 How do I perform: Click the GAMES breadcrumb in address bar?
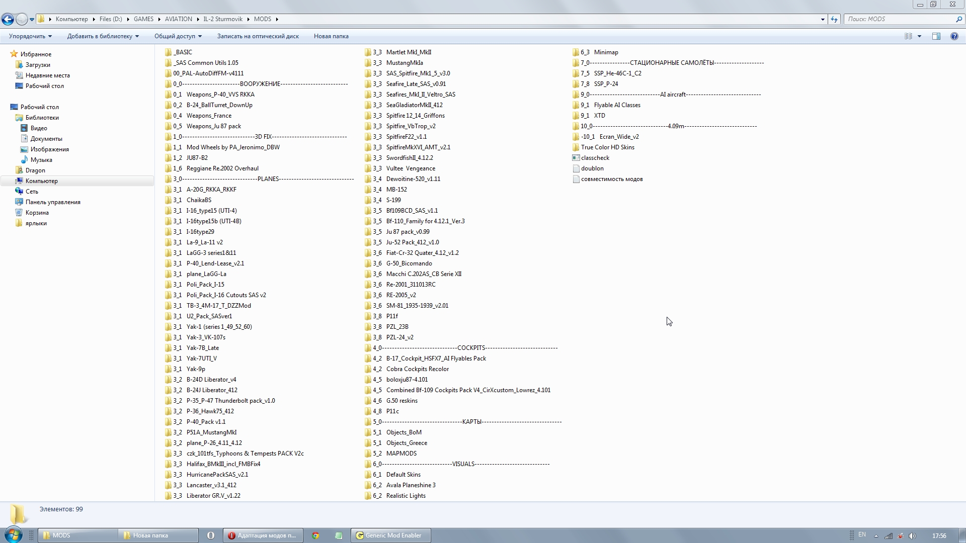click(x=143, y=19)
